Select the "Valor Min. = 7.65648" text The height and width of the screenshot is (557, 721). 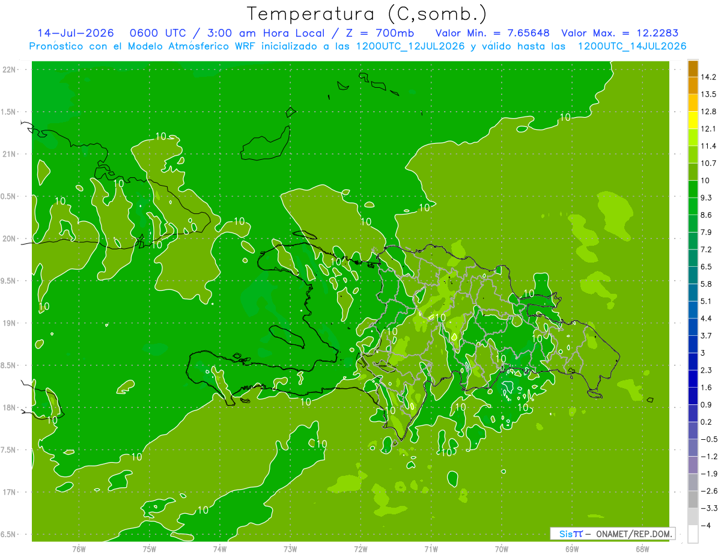[493, 33]
